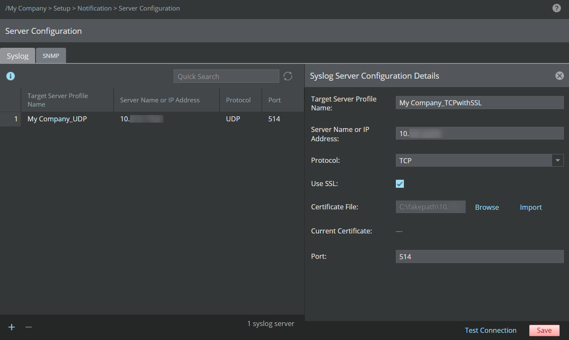Sort by Port column header

click(x=283, y=100)
